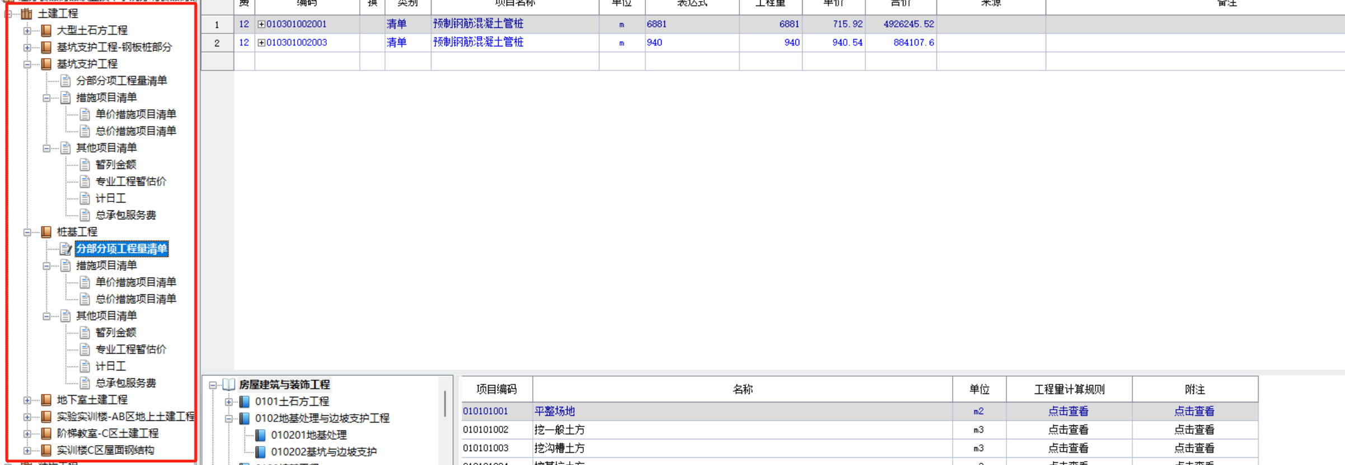Click the 4926245.52 total price cell
This screenshot has height=465, width=1345.
coord(901,24)
